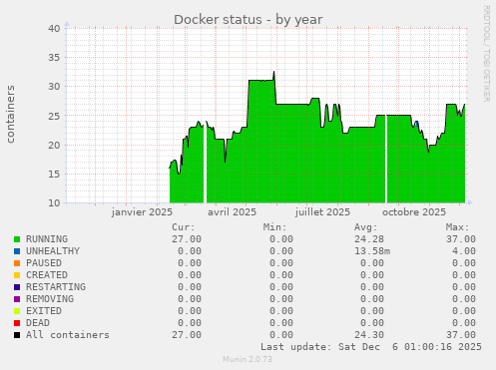Click the green RUNNING legend swatch
This screenshot has height=370, width=496.
coord(17,239)
